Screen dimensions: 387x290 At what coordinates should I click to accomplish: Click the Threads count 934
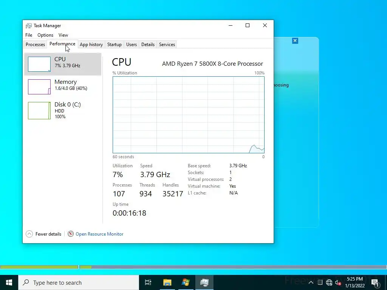[146, 194]
